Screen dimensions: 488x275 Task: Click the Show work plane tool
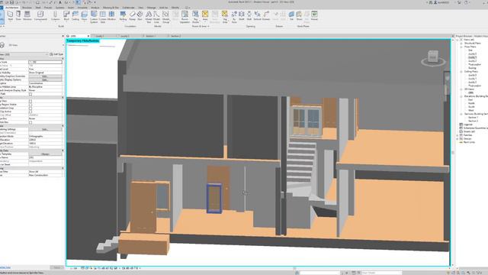click(x=299, y=15)
